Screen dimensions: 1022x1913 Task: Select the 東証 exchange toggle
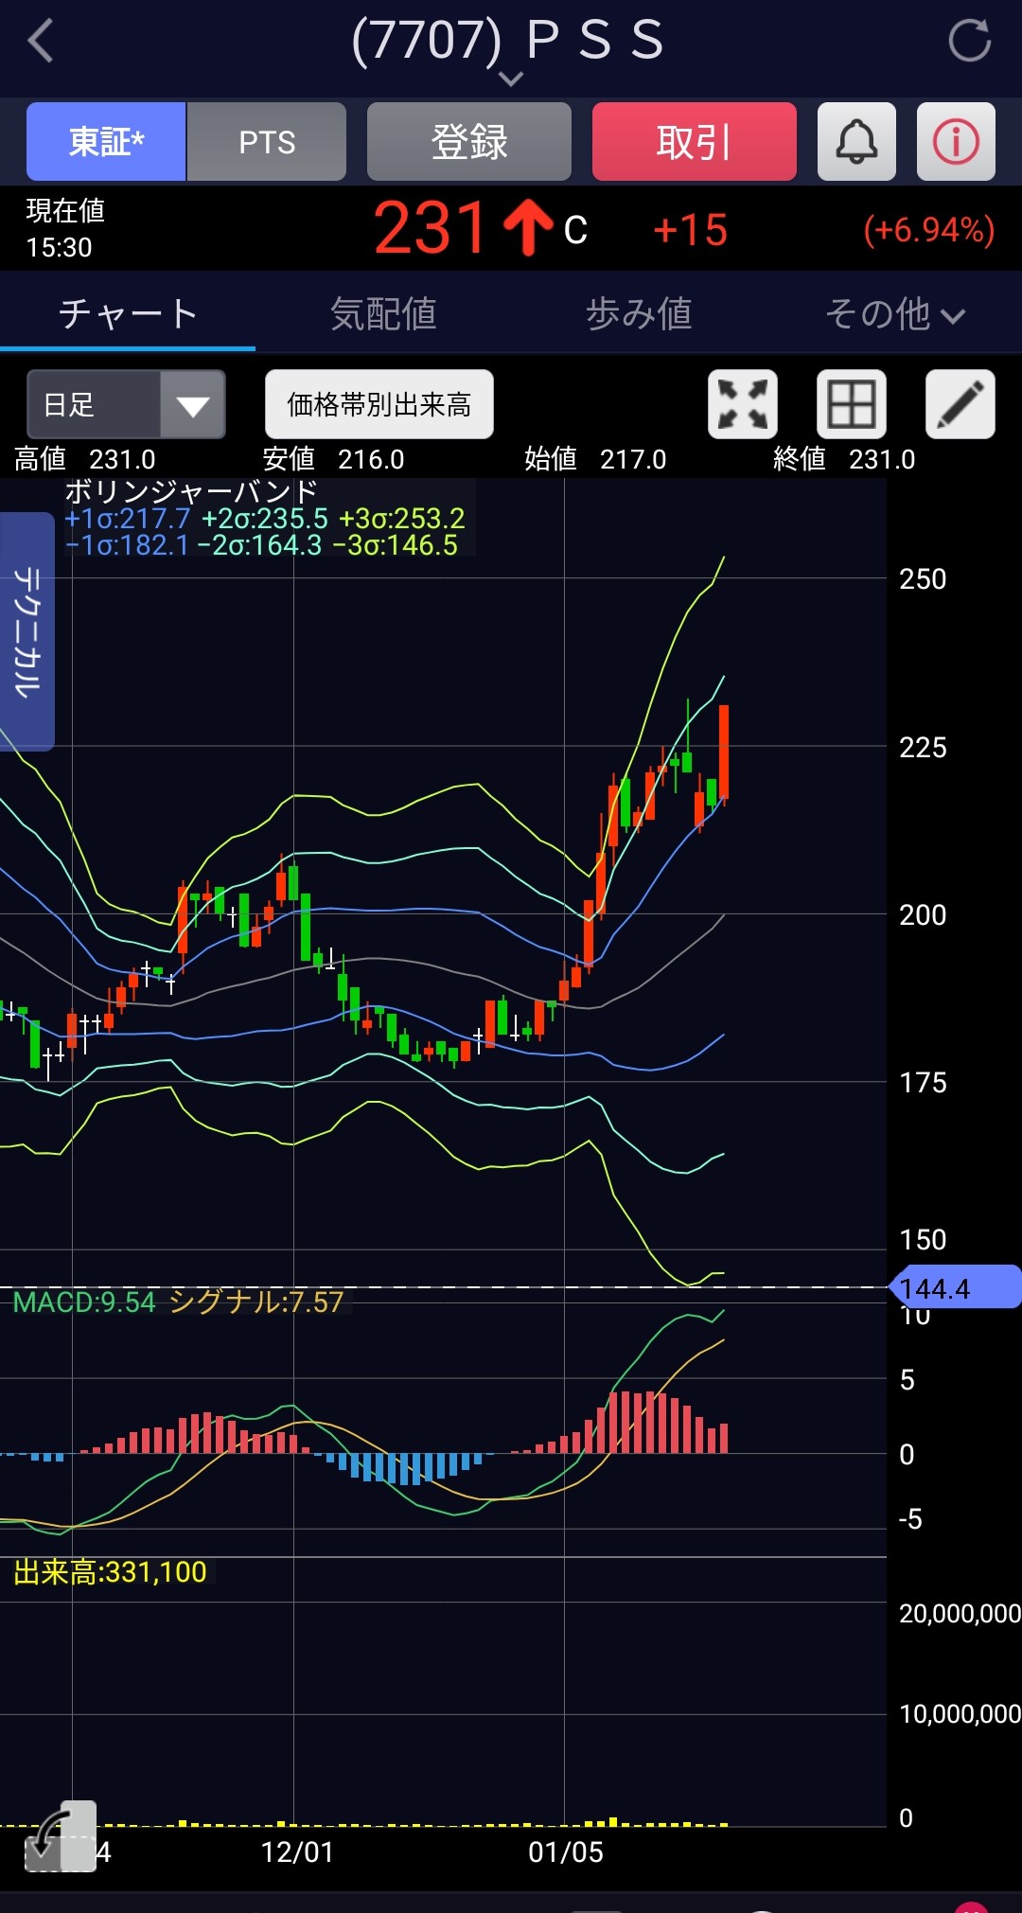pyautogui.click(x=106, y=142)
